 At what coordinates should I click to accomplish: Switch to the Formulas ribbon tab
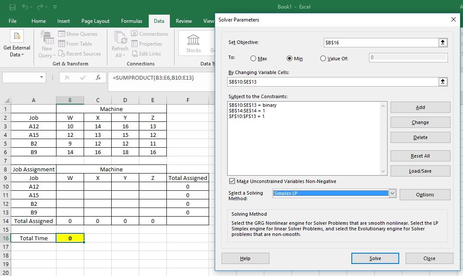click(131, 21)
